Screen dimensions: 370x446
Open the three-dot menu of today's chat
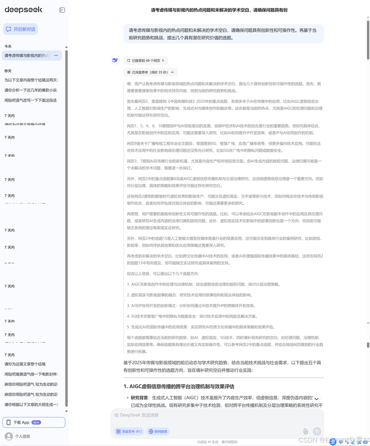[56, 55]
